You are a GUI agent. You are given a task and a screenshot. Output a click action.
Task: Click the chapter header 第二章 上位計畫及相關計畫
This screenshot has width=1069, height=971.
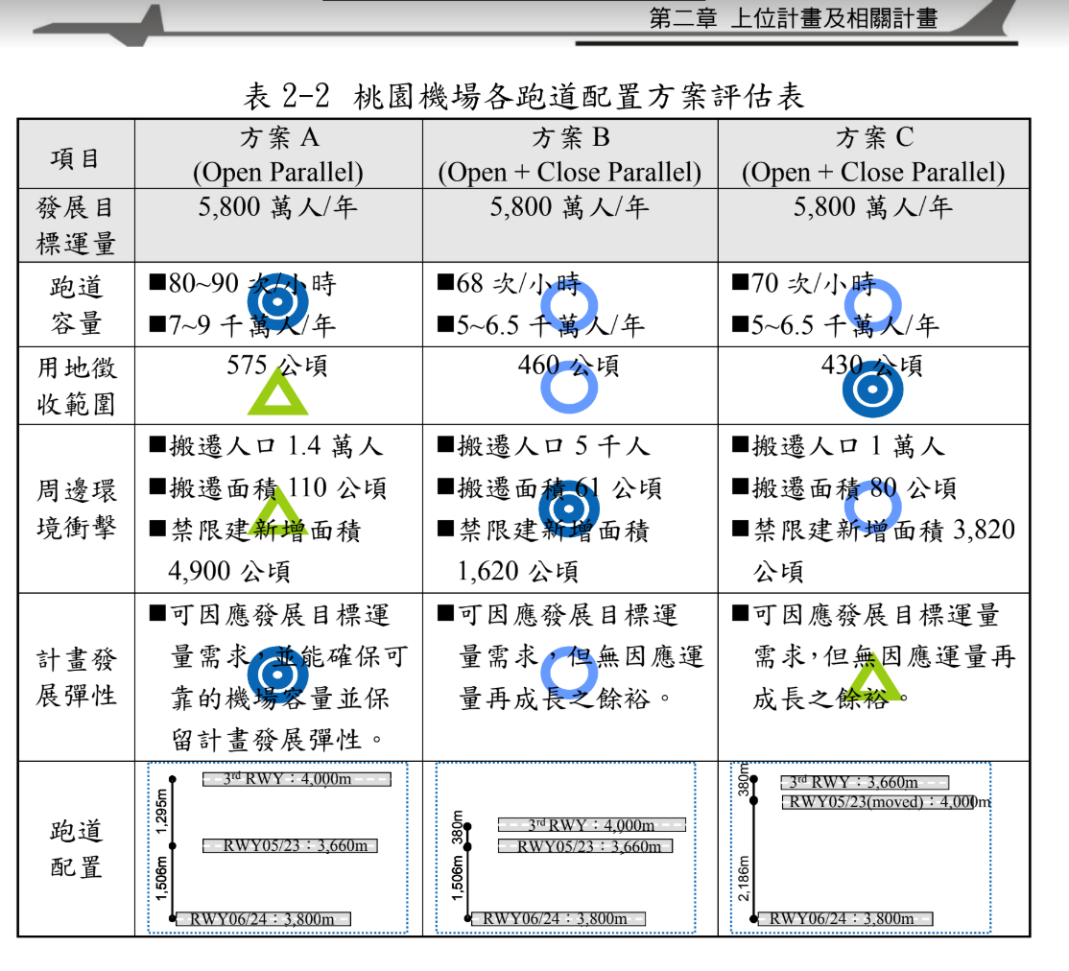coord(794,18)
